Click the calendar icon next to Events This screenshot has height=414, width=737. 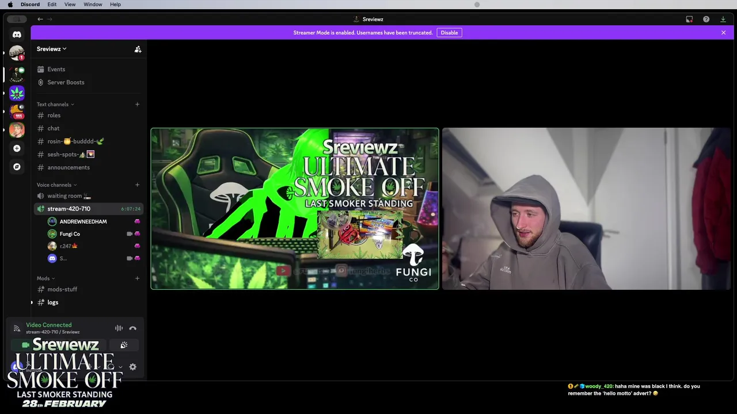40,70
